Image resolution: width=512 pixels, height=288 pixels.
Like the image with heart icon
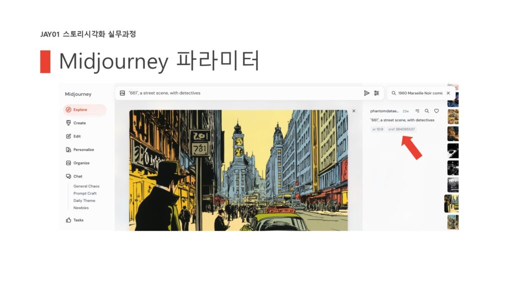(436, 111)
